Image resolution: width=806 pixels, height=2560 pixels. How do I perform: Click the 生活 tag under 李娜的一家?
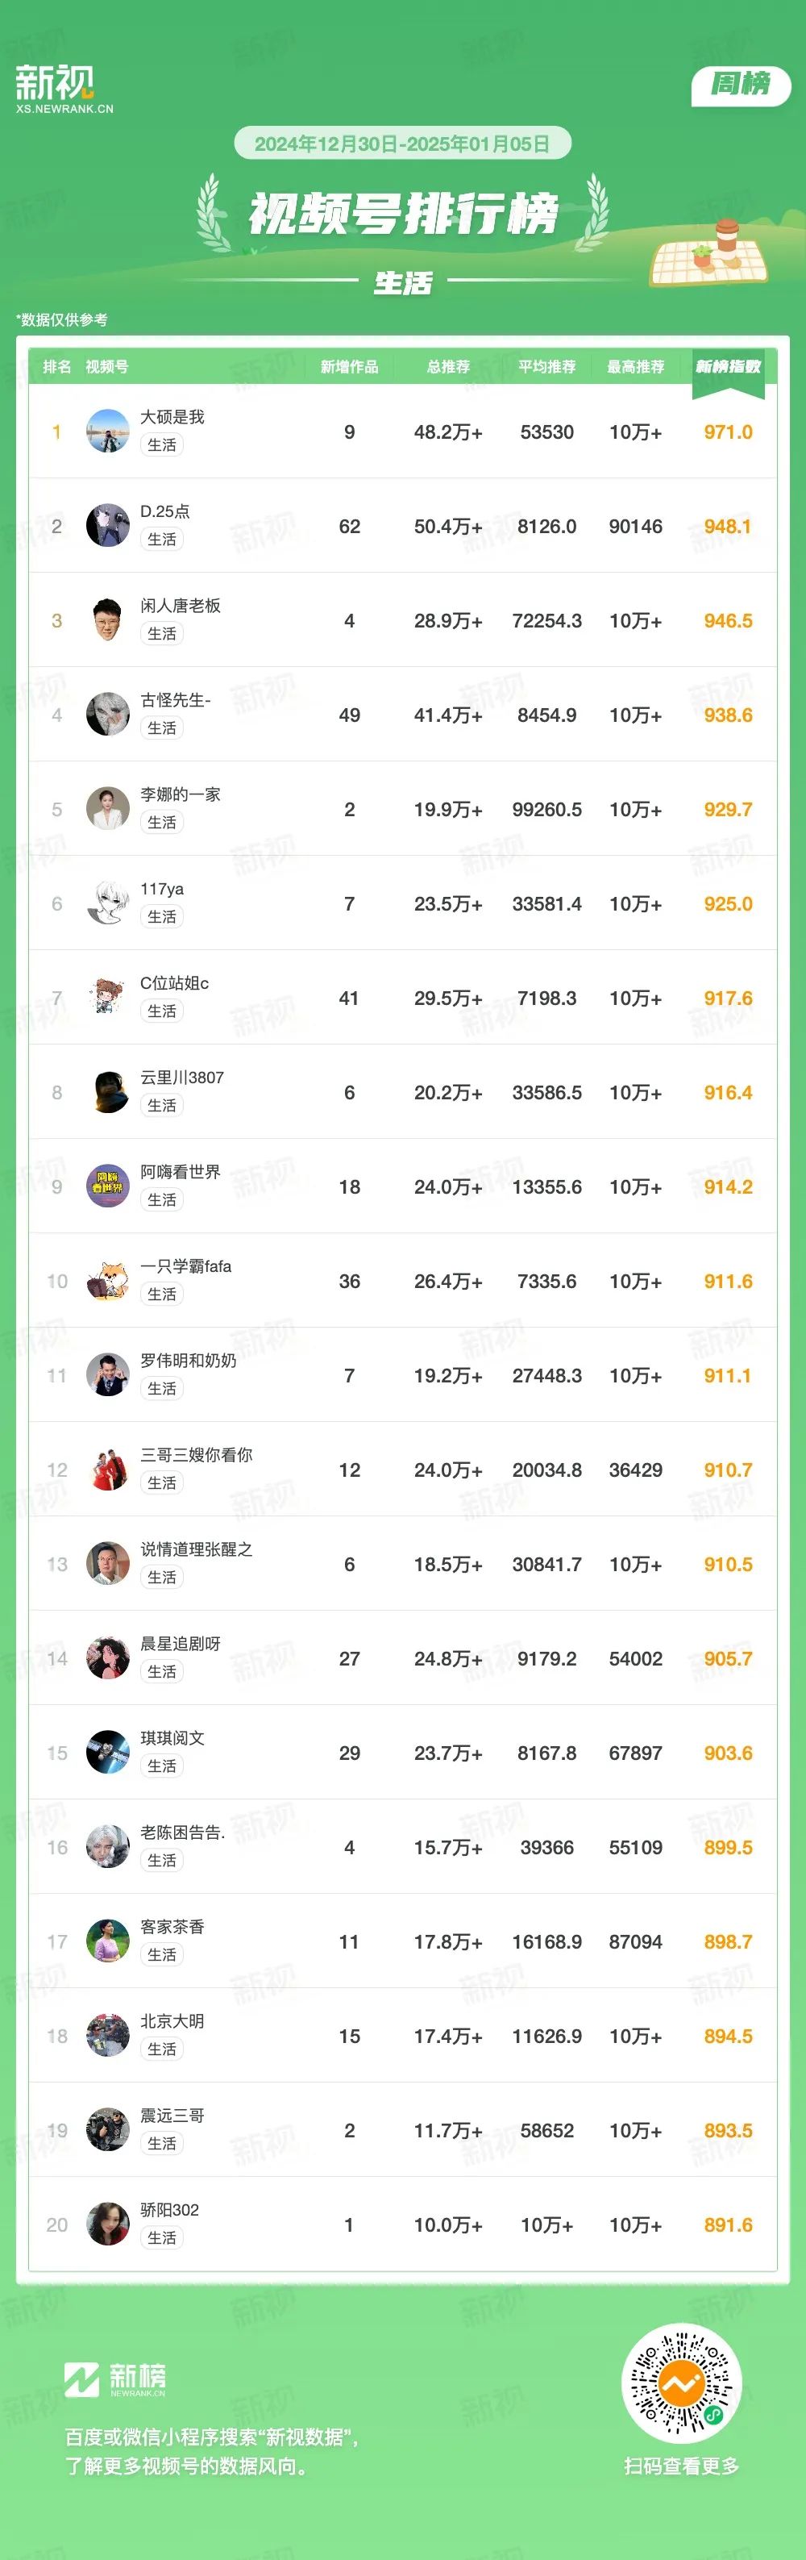[x=162, y=823]
